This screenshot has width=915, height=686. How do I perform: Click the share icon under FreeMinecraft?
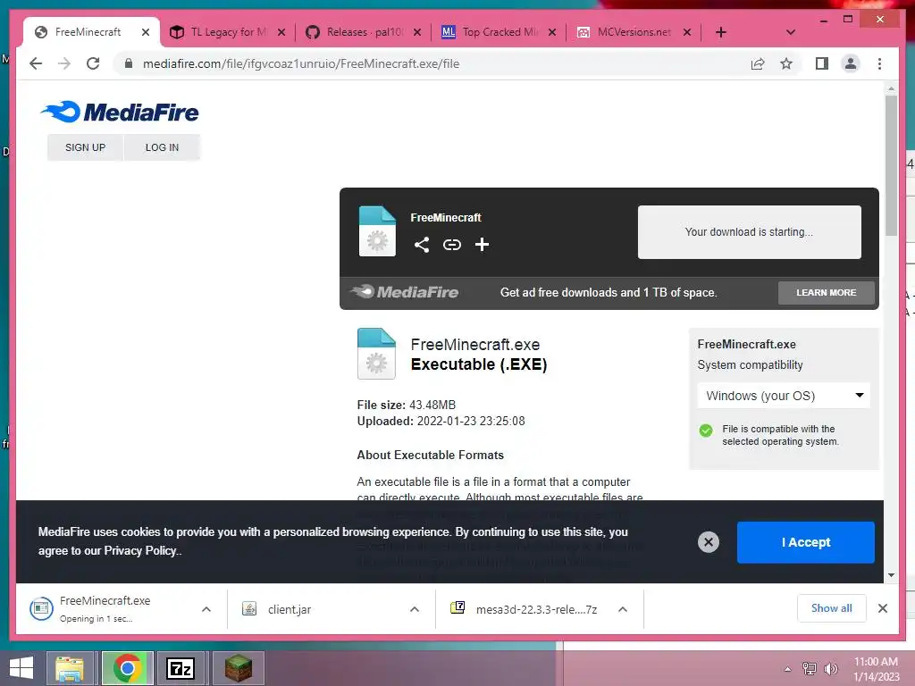pyautogui.click(x=422, y=245)
